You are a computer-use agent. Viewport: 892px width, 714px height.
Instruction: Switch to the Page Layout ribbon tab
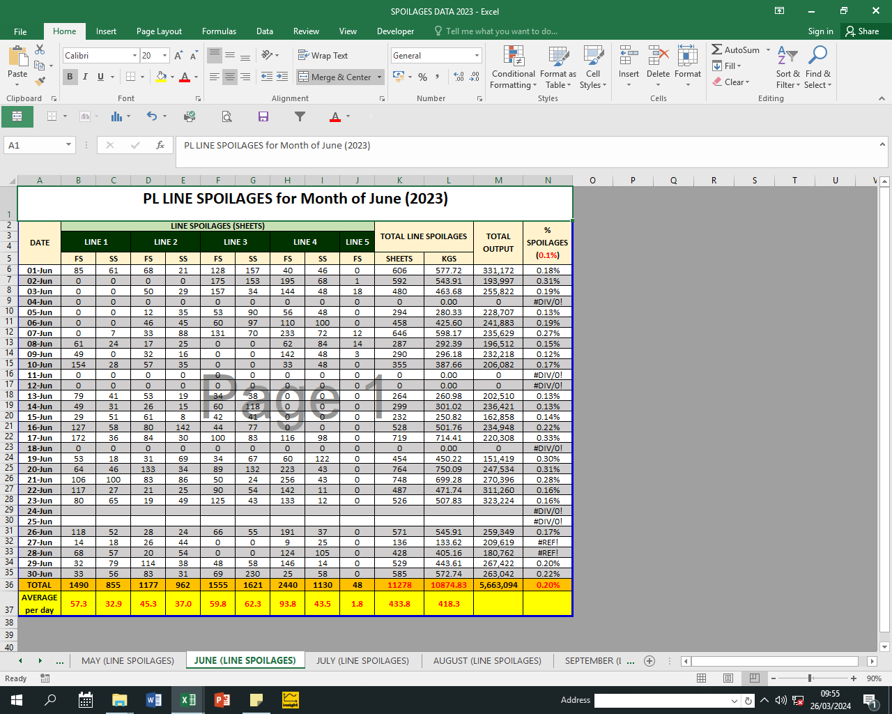(x=159, y=31)
